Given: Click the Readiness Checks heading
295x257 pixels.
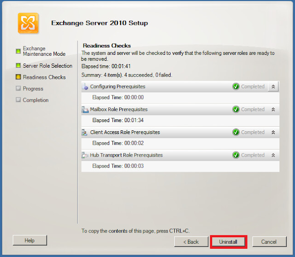Looking at the screenshot, I should click(107, 46).
